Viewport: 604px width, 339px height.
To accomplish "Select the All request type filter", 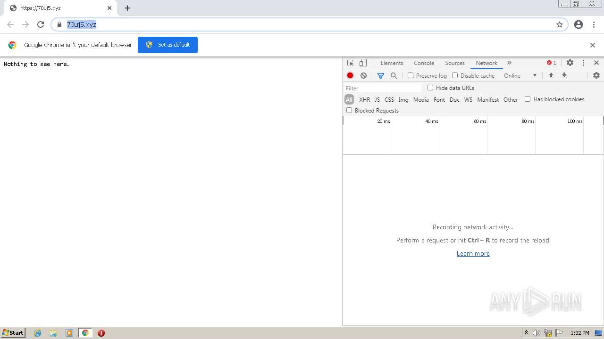I will 349,99.
